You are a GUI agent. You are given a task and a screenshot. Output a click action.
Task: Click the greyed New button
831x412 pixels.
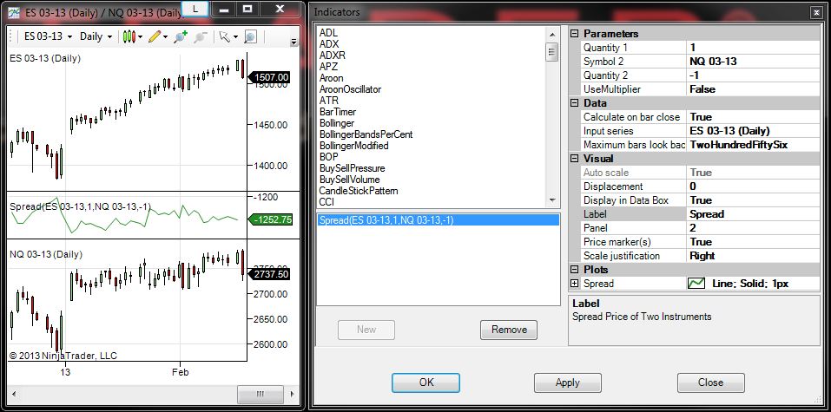[x=366, y=330]
